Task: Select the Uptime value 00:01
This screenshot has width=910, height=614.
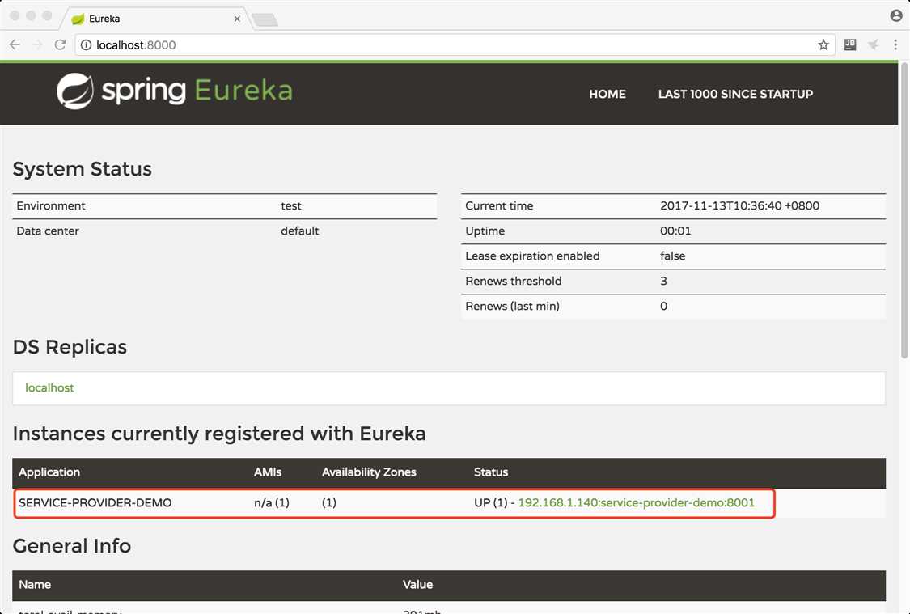Action: pos(675,231)
